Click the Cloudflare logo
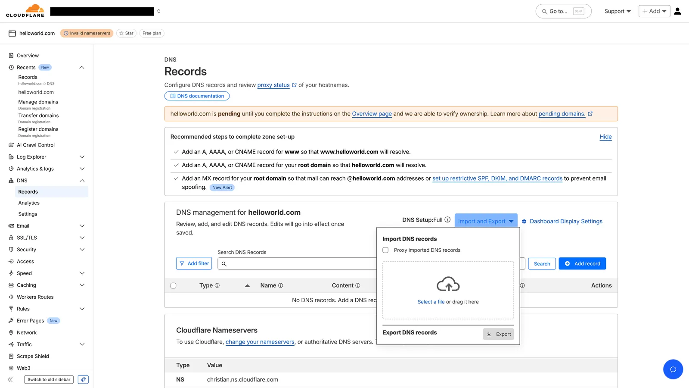This screenshot has width=689, height=388. coord(25,11)
